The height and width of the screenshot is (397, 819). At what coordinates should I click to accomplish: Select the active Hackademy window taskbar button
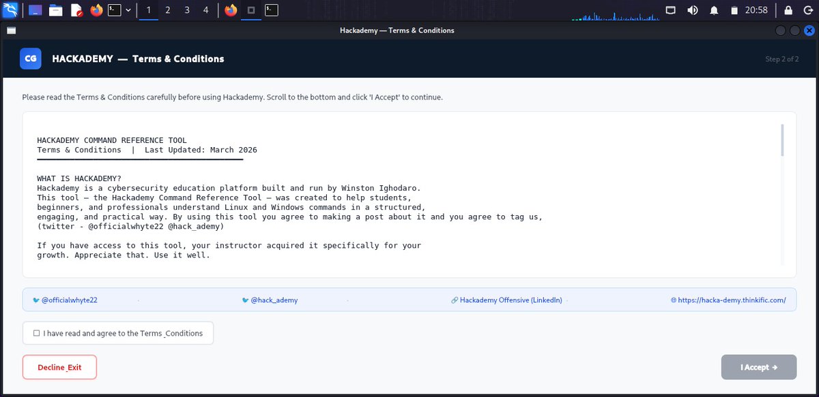[x=251, y=10]
